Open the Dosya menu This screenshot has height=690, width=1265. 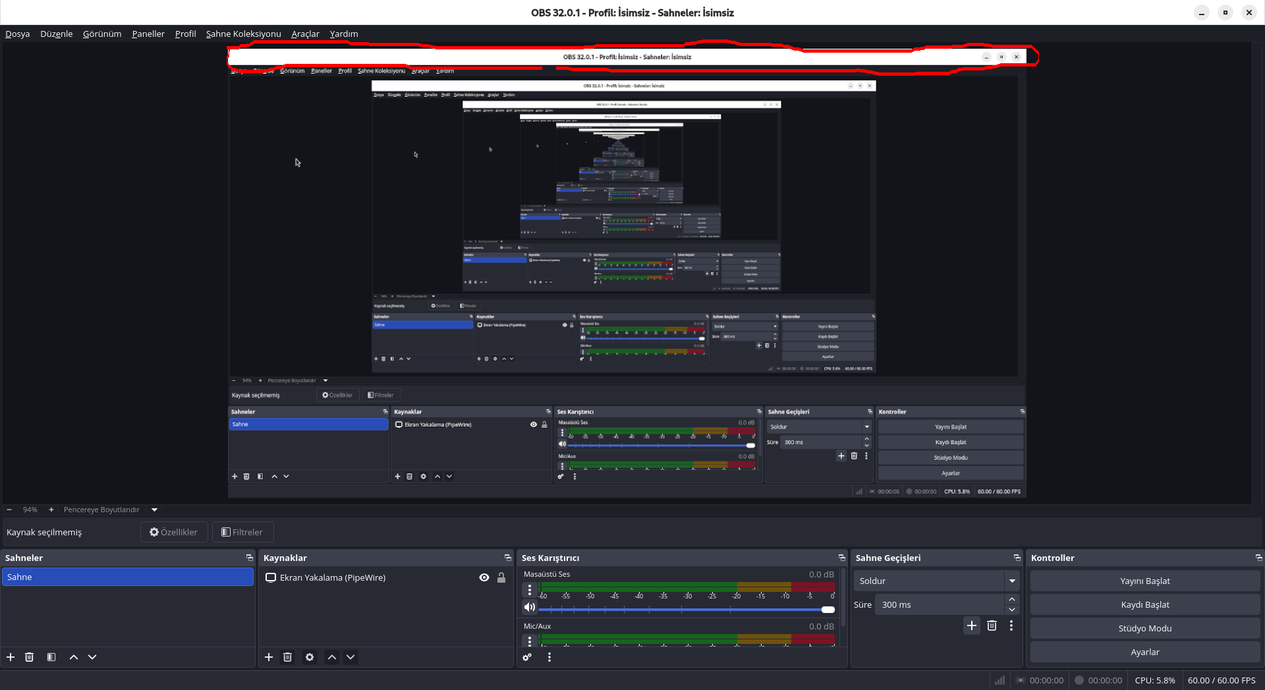click(18, 34)
